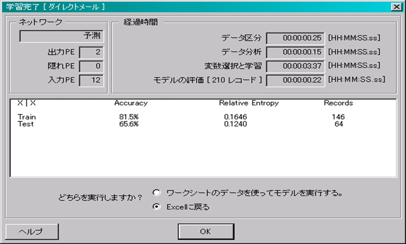This screenshot has width=406, height=244.
Task: Click the relative entropy value 0.1646
Action: coord(235,117)
